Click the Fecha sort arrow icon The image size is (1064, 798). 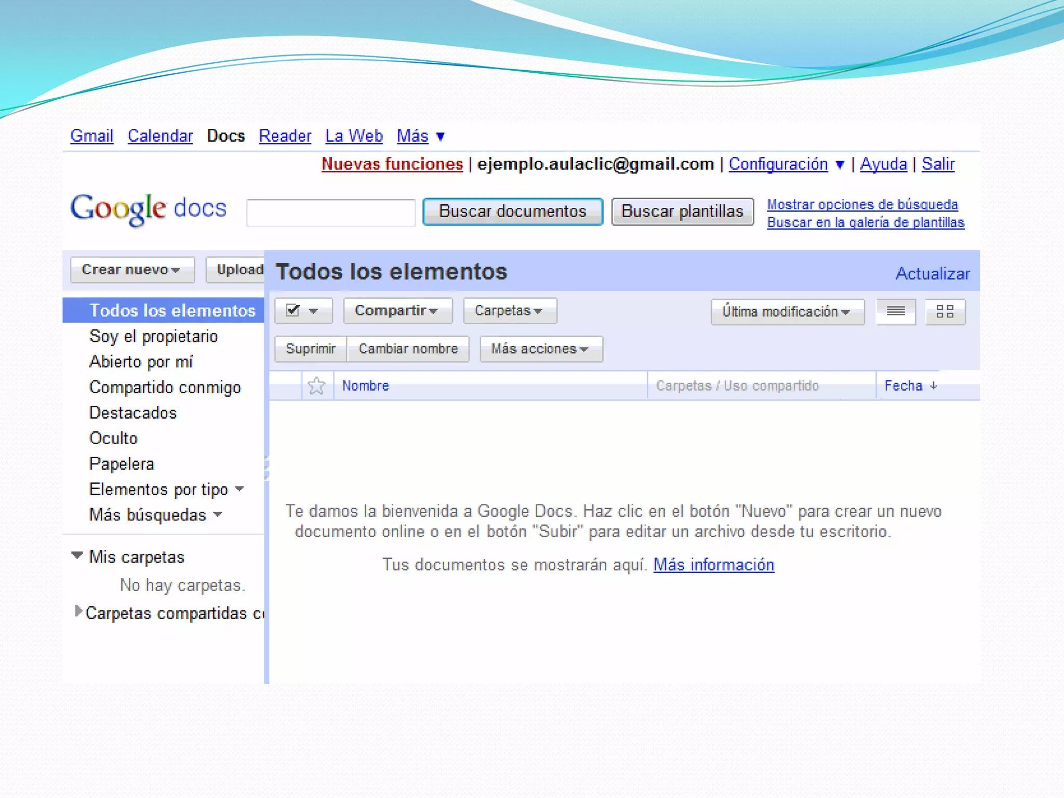click(934, 385)
